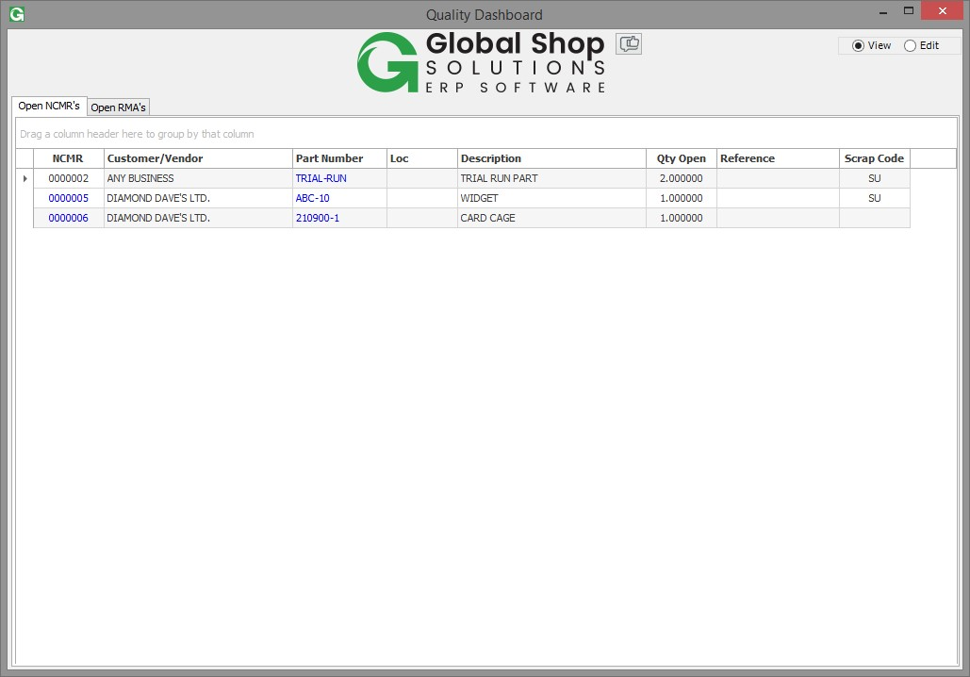
Task: Click quantity 2.000000 cell
Action: (x=682, y=178)
